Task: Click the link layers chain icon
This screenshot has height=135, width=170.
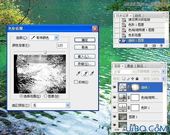Action: 117,130
